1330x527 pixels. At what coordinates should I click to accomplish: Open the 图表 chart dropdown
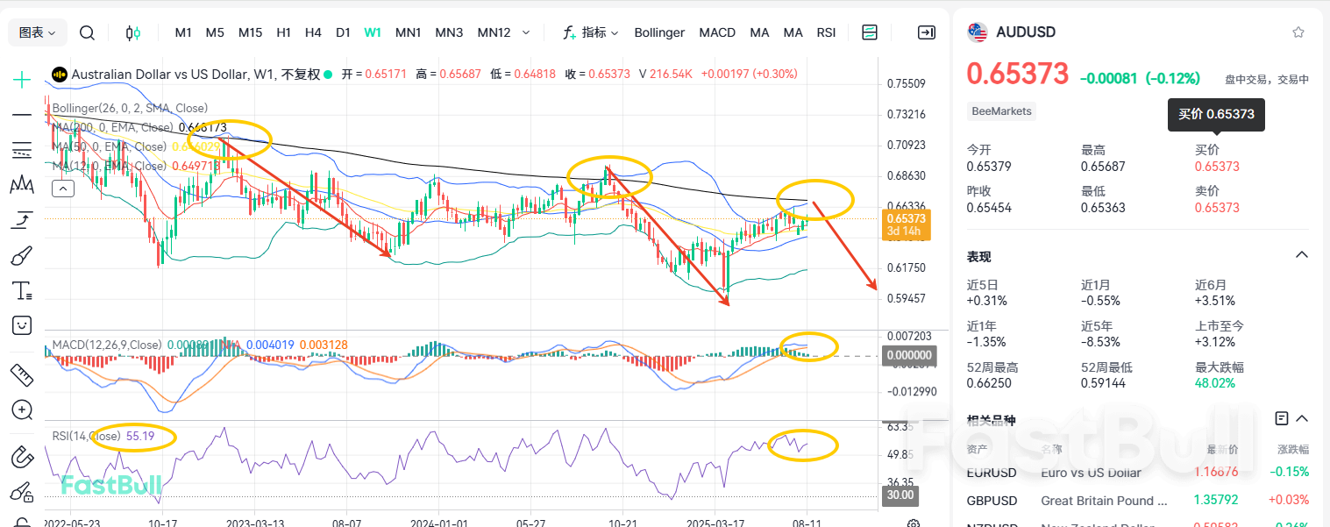tap(37, 32)
